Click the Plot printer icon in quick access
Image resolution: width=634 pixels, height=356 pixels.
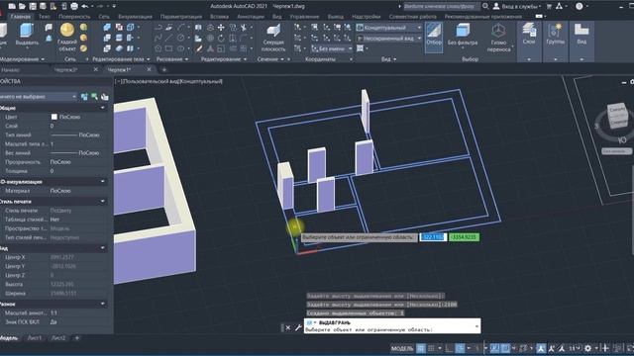pos(74,7)
